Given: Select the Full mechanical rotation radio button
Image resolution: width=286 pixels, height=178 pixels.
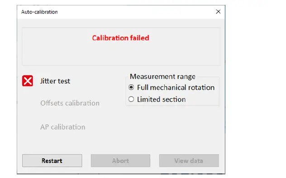Looking at the screenshot, I should tap(131, 87).
